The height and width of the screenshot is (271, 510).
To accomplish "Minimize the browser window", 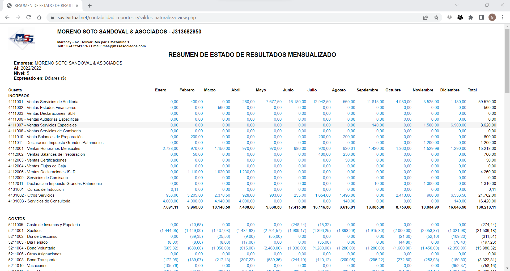I will coord(472,5).
